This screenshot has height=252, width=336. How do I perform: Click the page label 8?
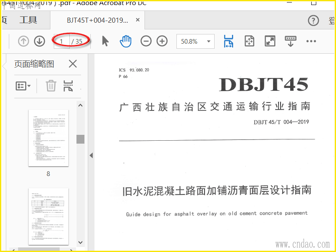pyautogui.click(x=48, y=174)
